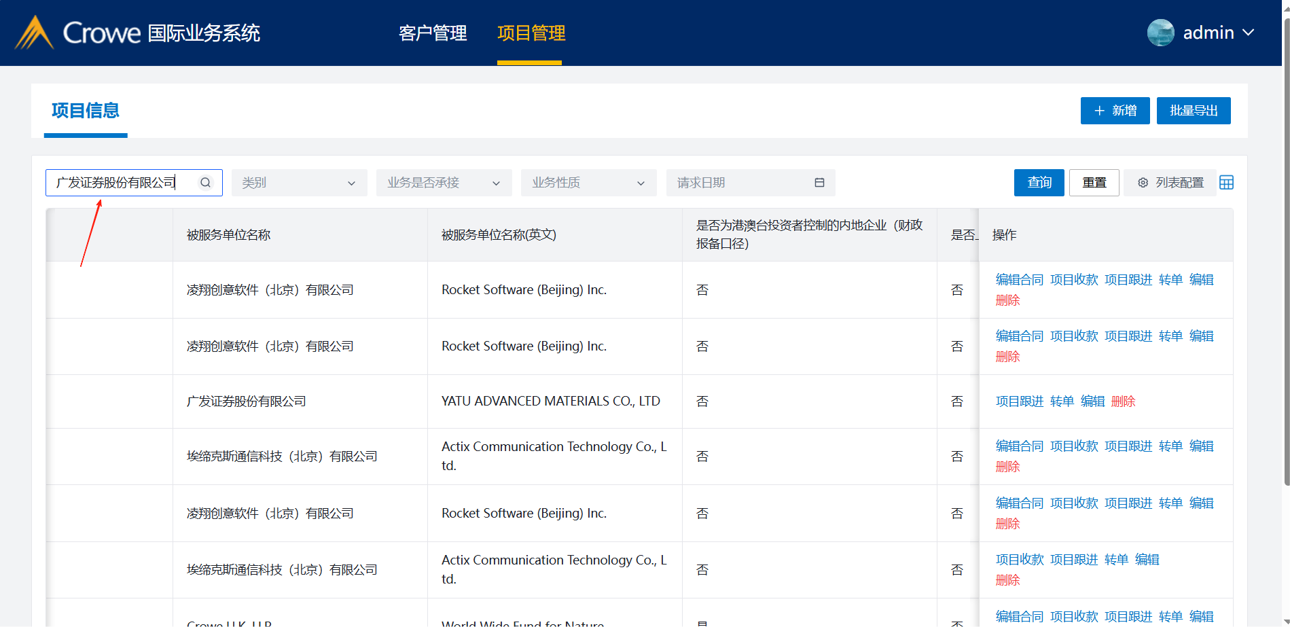Select the 项目信息 tab
1290x627 pixels.
point(86,111)
